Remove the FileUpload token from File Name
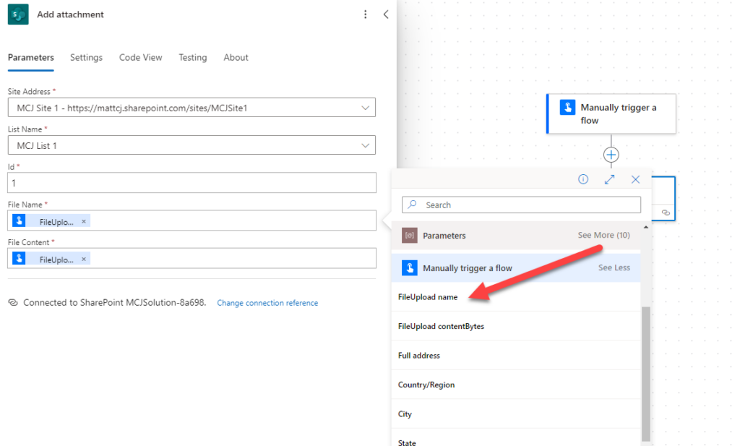 pyautogui.click(x=81, y=220)
